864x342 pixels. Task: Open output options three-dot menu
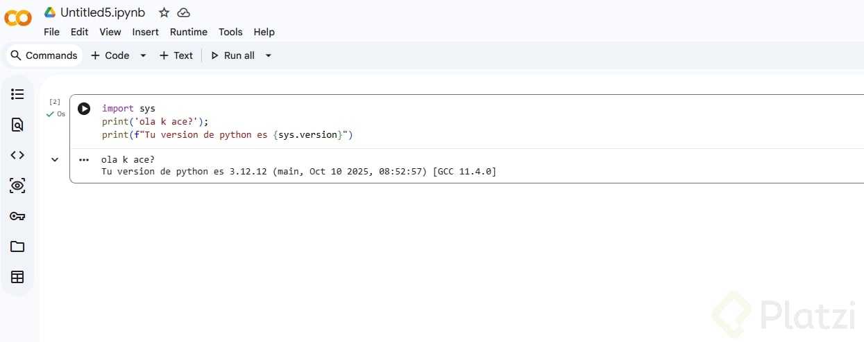click(x=84, y=159)
